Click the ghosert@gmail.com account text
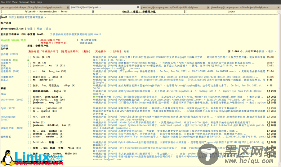The height and width of the screenshot is (167, 281). click(12, 29)
